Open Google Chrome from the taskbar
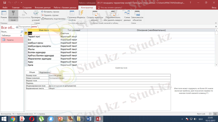 tap(13, 118)
